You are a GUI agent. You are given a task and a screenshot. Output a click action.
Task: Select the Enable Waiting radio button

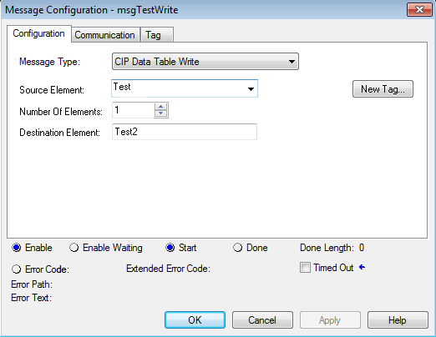click(x=74, y=248)
